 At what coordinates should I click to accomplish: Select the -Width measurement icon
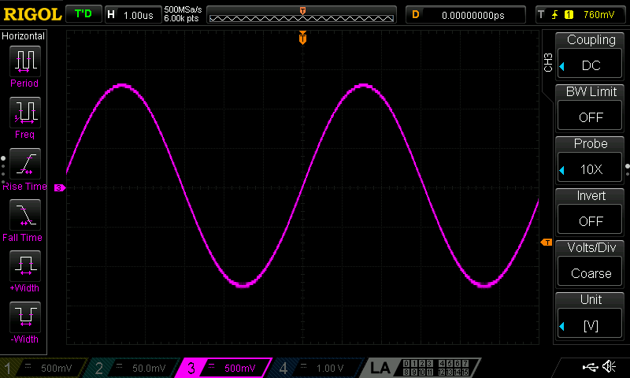tap(25, 317)
